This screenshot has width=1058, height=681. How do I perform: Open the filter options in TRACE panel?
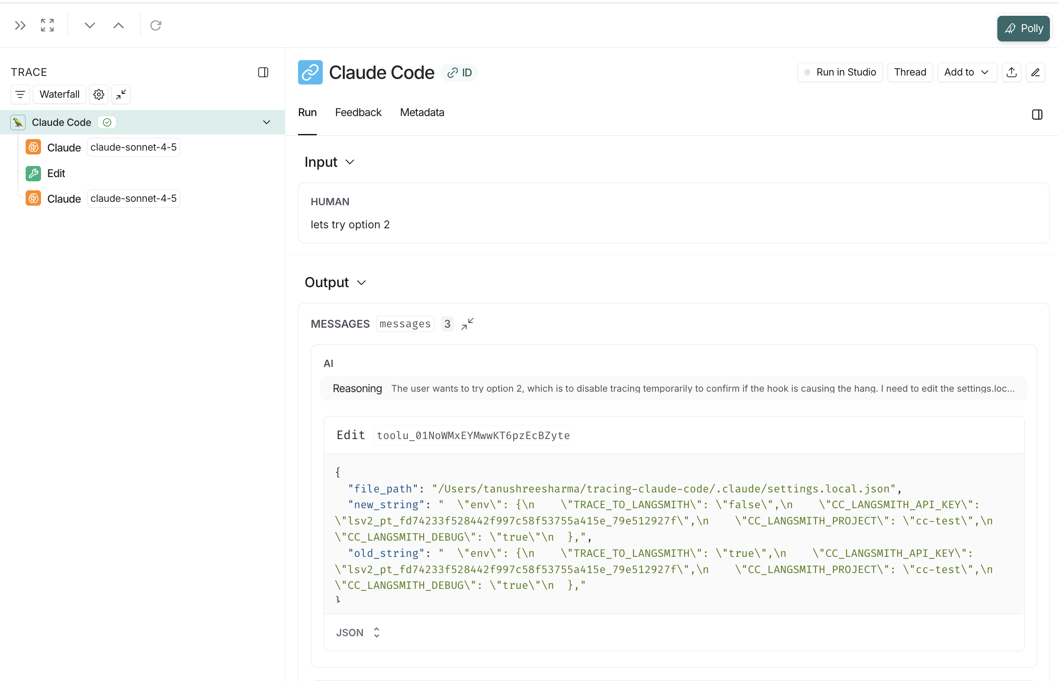click(20, 94)
